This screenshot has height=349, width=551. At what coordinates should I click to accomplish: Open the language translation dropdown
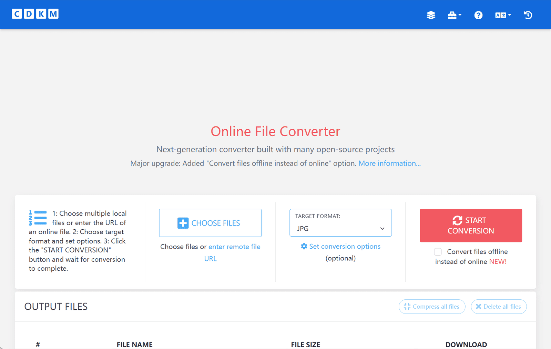tap(502, 15)
